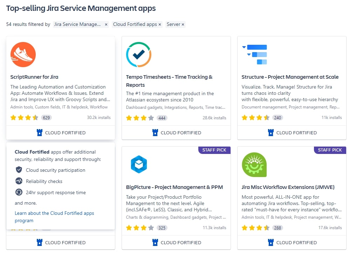The width and height of the screenshot is (363, 254).
Task: Click the Cloud Fortified castle icon under JMWE
Action: point(270,242)
